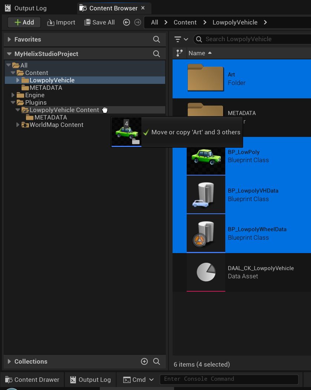Expand the Favorites section
Screen dimensions: 311x390
point(9,39)
